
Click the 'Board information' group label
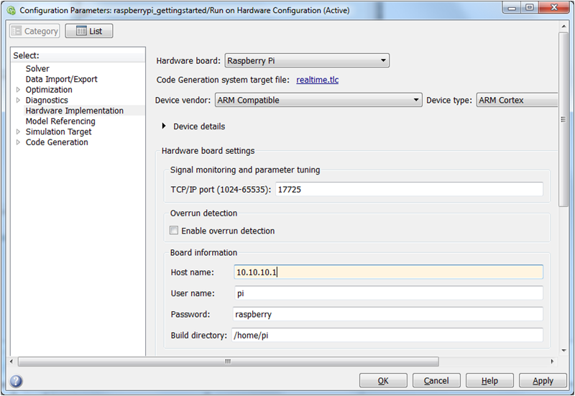click(x=203, y=253)
